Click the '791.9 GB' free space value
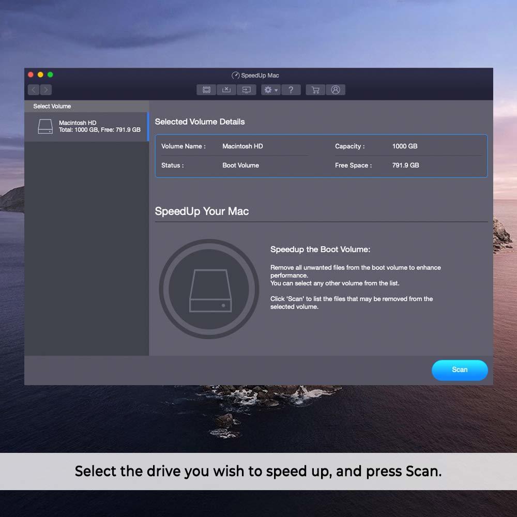 (405, 165)
